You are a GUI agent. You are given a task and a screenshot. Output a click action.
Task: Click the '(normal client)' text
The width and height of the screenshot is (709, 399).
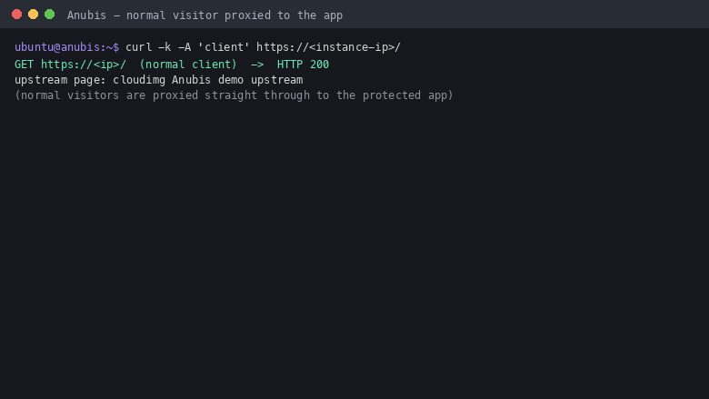tap(187, 65)
